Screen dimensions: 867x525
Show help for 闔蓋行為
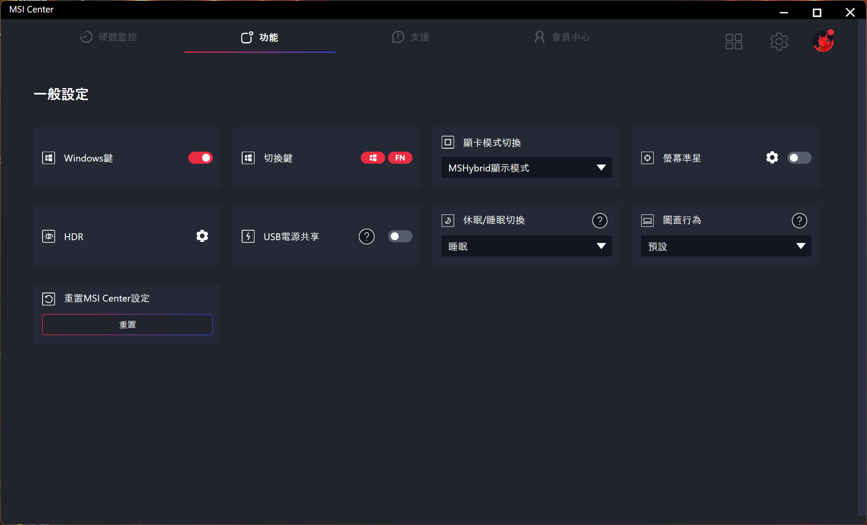click(799, 220)
